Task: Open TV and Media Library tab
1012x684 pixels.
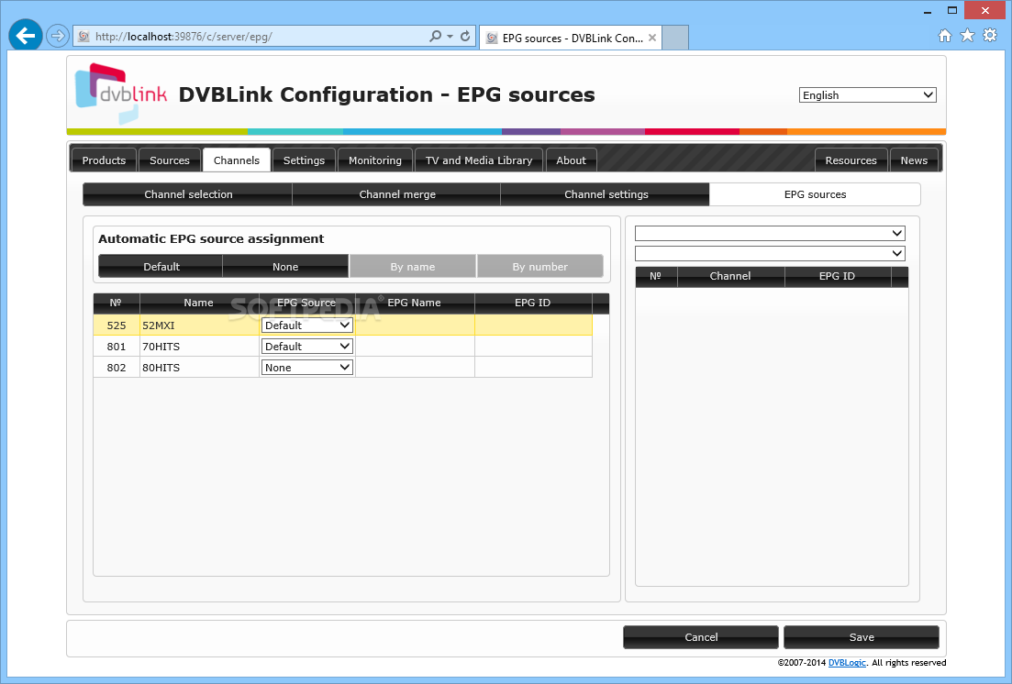Action: point(479,160)
